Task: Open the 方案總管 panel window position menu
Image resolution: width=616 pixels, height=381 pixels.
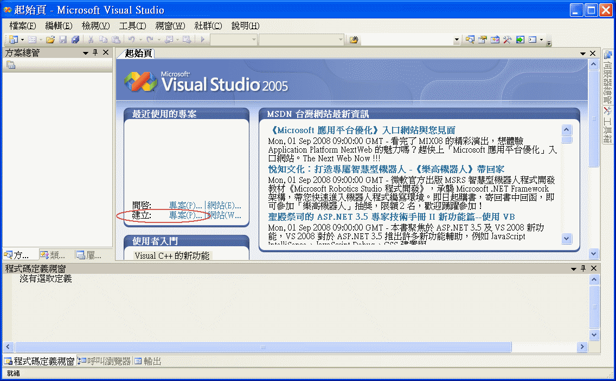Action: pos(85,53)
